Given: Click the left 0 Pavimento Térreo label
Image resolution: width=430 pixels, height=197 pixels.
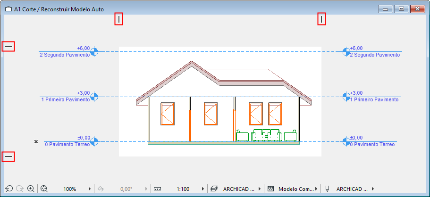Looking at the screenshot, I should coord(67,144).
